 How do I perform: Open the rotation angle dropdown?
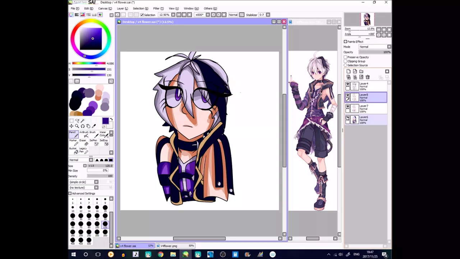click(208, 15)
